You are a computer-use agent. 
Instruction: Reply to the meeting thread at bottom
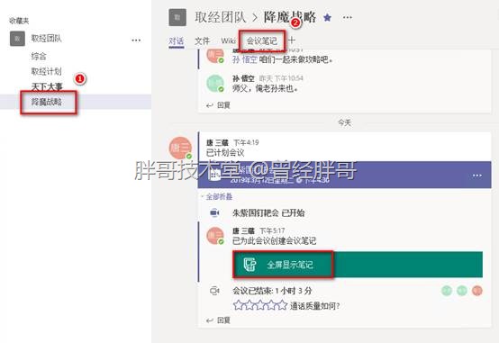[218, 320]
